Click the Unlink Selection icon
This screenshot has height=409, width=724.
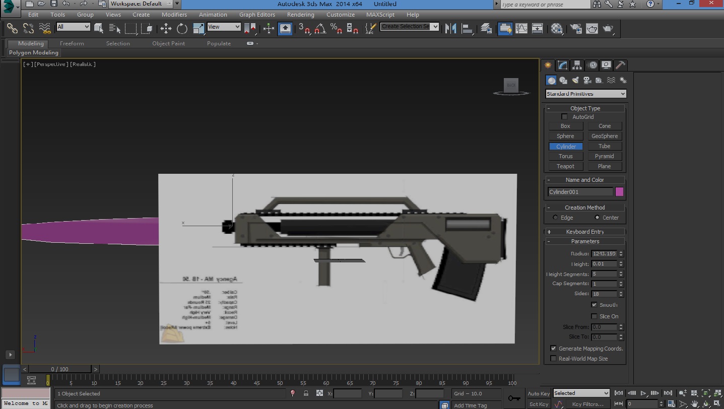tap(28, 28)
